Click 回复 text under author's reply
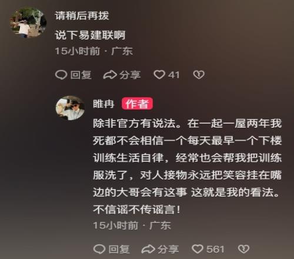 (x=119, y=249)
